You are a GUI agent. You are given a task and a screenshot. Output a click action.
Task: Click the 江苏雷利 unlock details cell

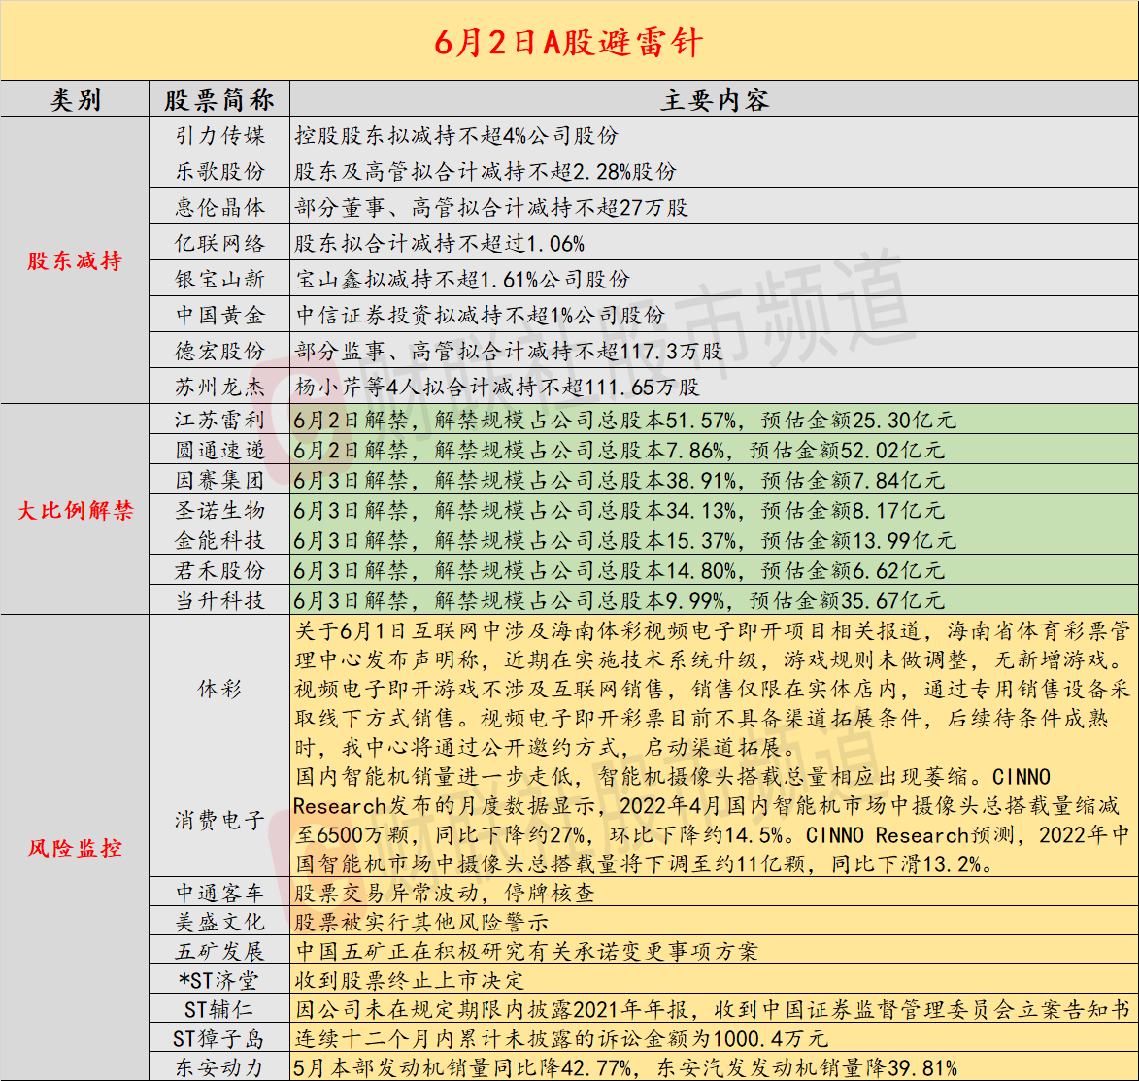click(x=714, y=420)
